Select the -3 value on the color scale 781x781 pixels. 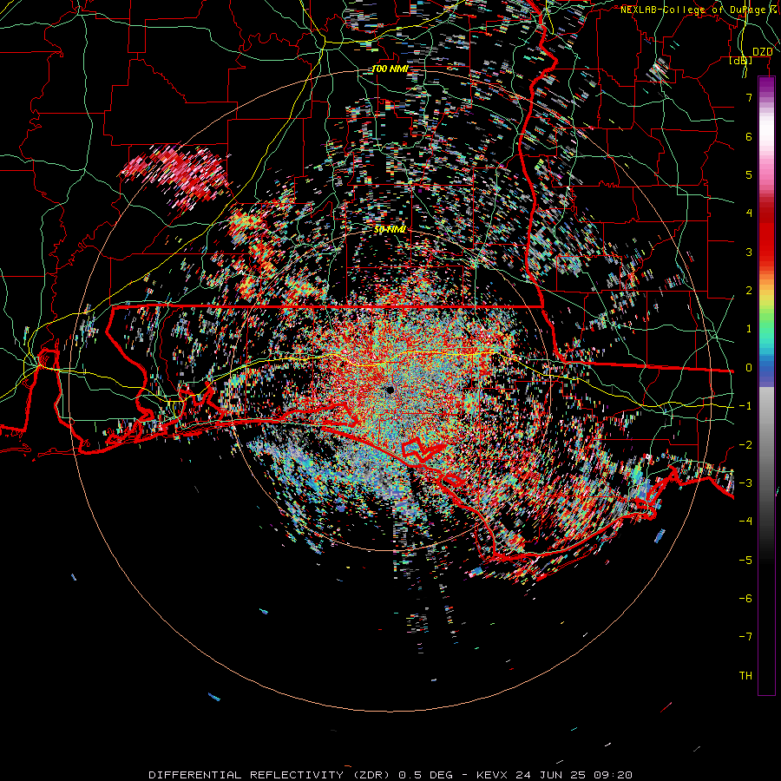pos(745,483)
